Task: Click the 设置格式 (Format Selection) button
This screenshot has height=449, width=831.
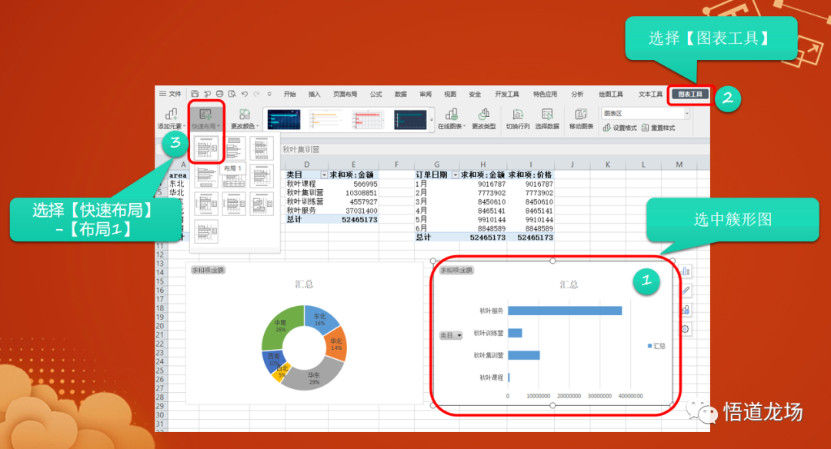Action: (x=620, y=128)
